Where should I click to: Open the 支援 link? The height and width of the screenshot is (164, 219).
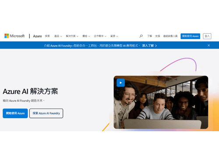pos(158,36)
